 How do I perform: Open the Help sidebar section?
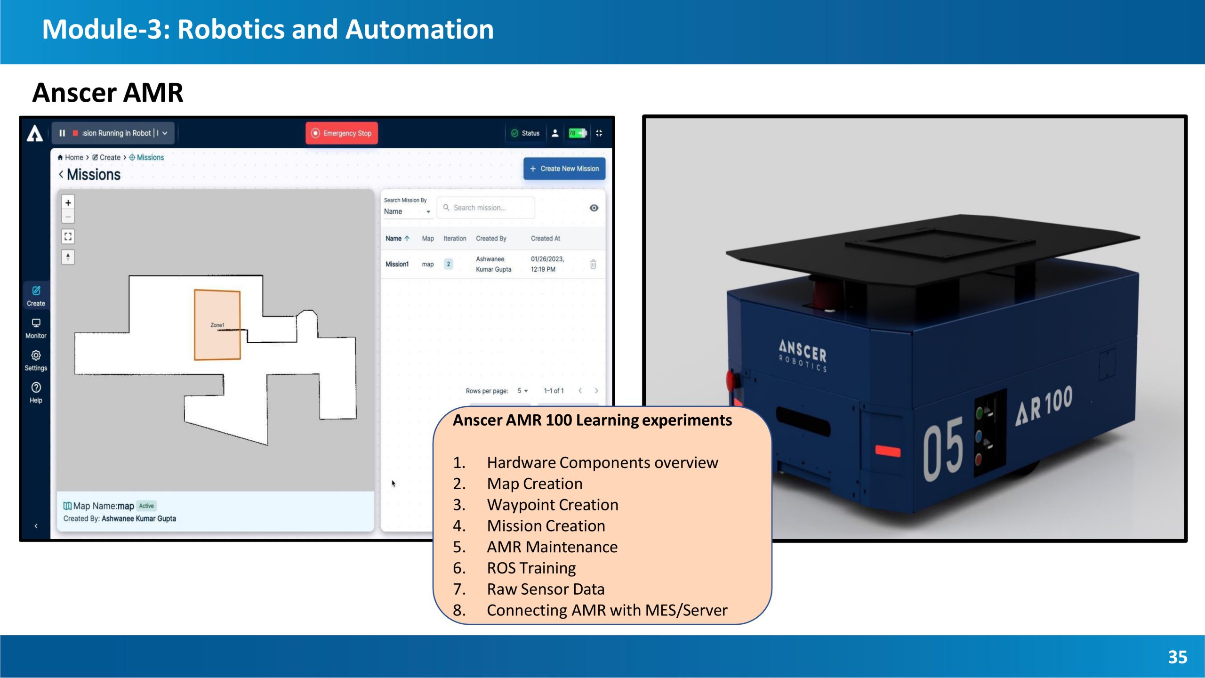pos(36,393)
